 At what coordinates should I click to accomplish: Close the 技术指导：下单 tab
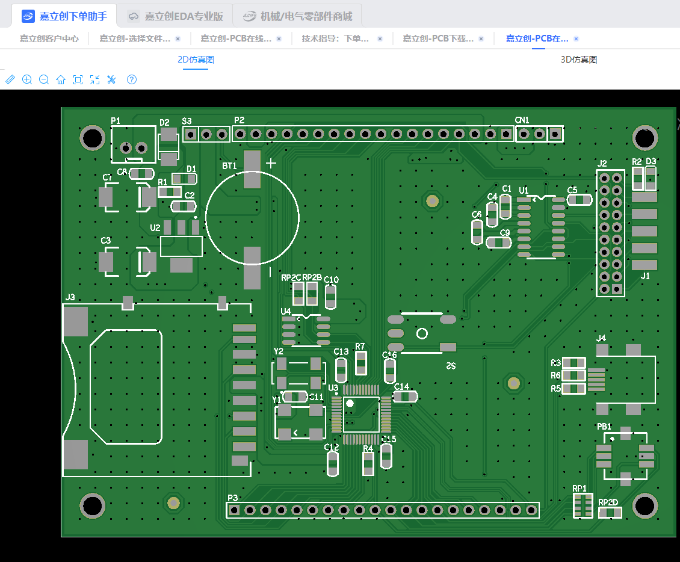click(x=380, y=39)
